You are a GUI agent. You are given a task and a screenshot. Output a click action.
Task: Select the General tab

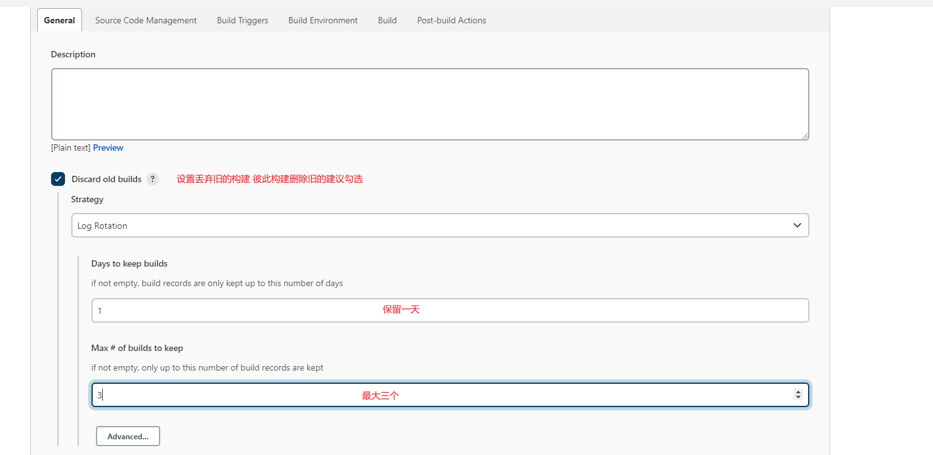tap(59, 20)
